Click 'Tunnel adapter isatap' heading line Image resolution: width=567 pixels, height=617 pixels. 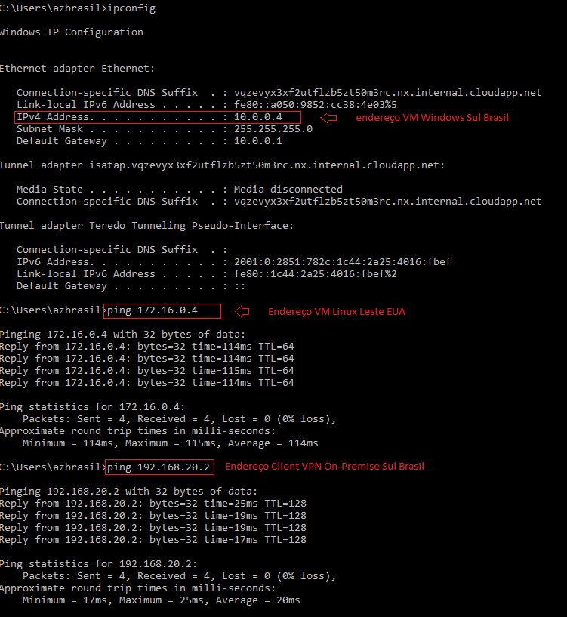222,165
